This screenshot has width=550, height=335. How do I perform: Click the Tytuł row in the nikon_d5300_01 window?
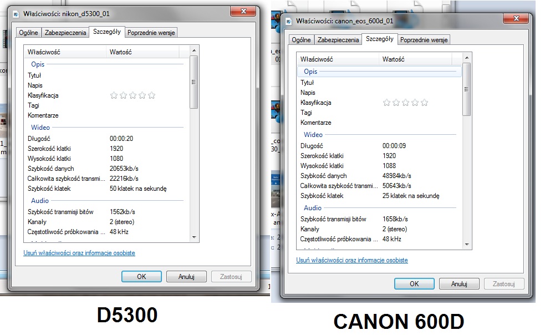106,75
